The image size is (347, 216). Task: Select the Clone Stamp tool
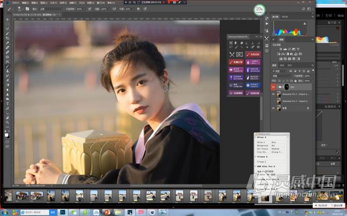7,71
